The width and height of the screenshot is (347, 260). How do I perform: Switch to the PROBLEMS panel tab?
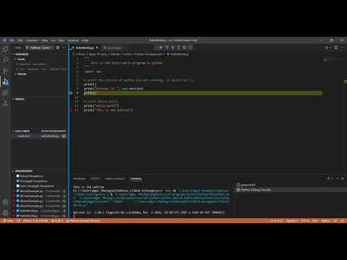(x=80, y=178)
